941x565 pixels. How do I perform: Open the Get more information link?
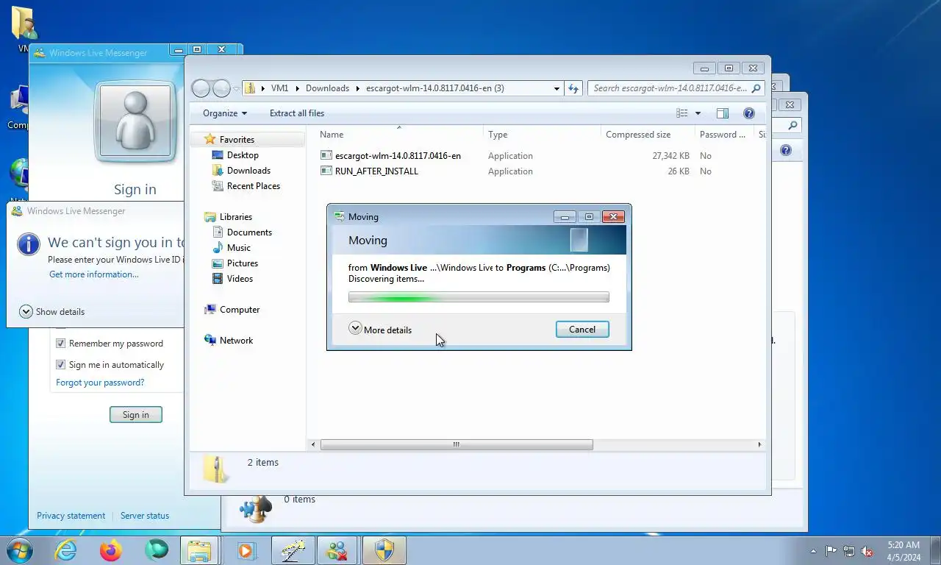(93, 274)
